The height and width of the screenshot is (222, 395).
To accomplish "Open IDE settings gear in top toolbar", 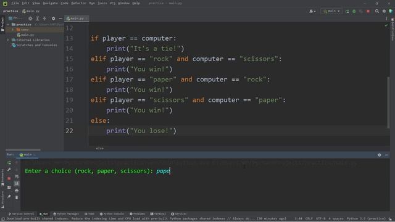I will [x=384, y=11].
